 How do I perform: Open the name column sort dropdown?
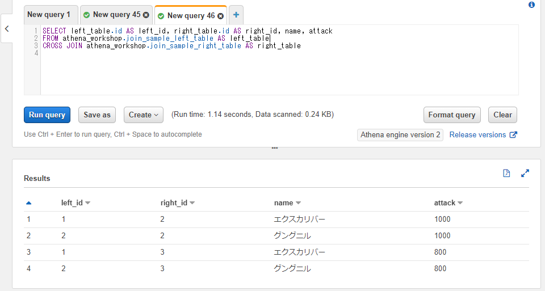(x=298, y=203)
